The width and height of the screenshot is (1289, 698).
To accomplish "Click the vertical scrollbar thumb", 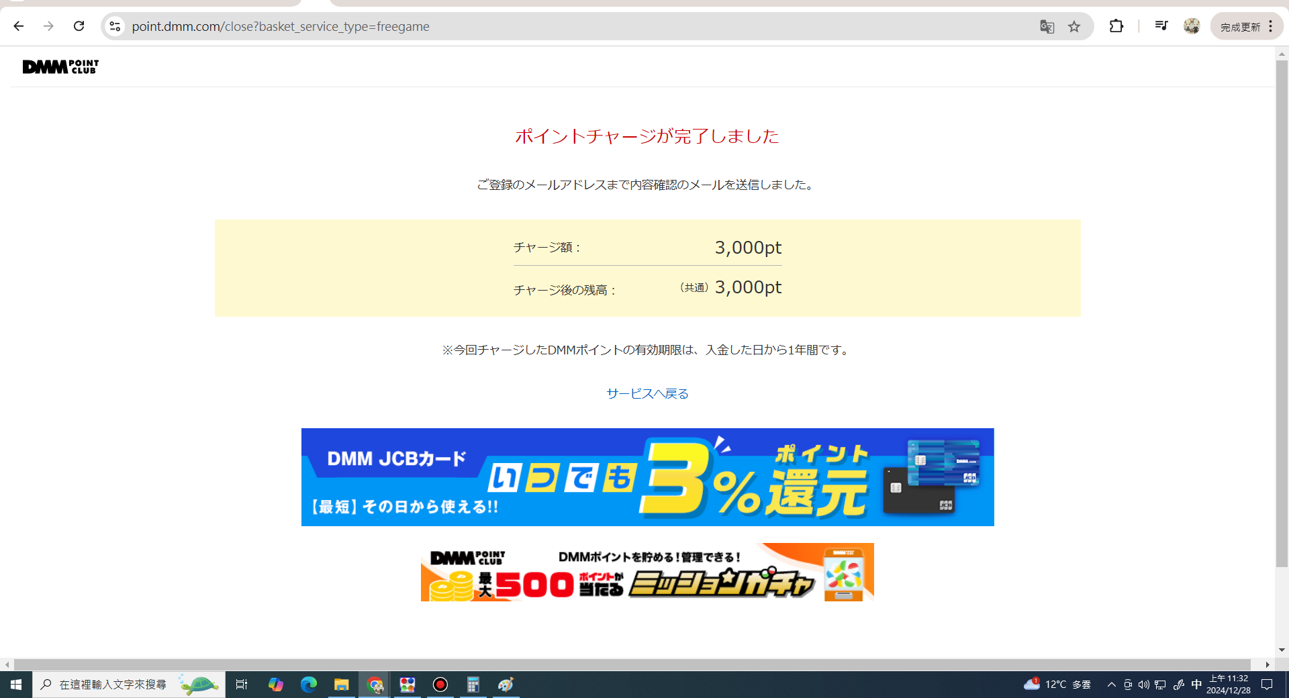I will coord(1282,313).
